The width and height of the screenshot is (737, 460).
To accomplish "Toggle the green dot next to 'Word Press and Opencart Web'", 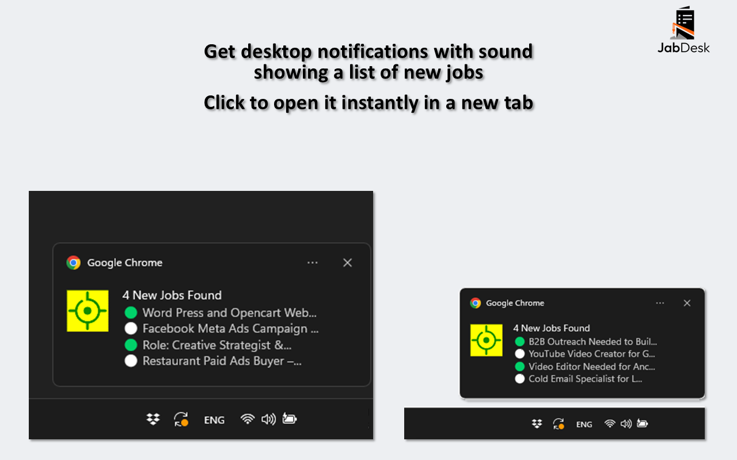I will pyautogui.click(x=131, y=313).
